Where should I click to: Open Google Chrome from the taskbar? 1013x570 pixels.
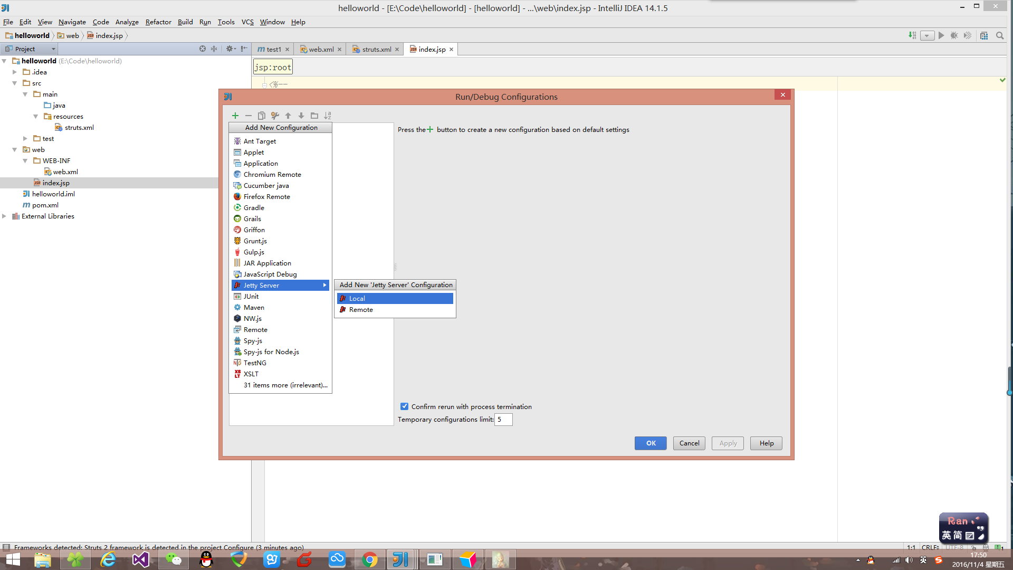click(370, 559)
